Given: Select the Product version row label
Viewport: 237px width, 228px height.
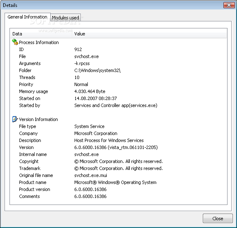Looking at the screenshot, I should pyautogui.click(x=35, y=189).
